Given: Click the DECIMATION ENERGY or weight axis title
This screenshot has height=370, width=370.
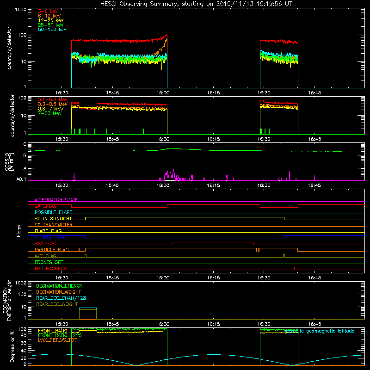Looking at the screenshot, I should tap(7, 300).
